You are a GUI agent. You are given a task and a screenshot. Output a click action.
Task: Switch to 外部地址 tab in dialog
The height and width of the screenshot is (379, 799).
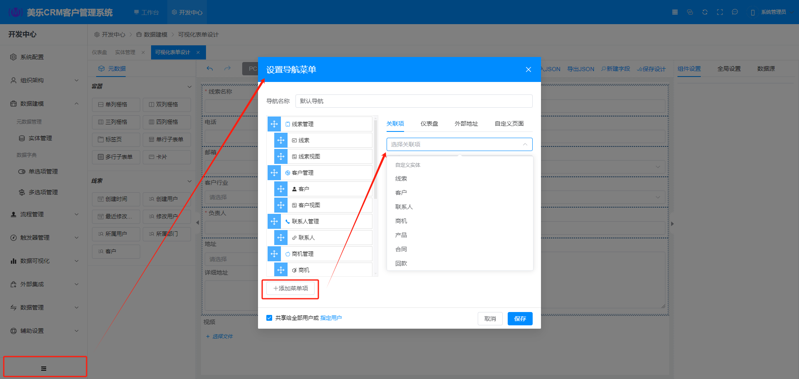[x=466, y=124]
